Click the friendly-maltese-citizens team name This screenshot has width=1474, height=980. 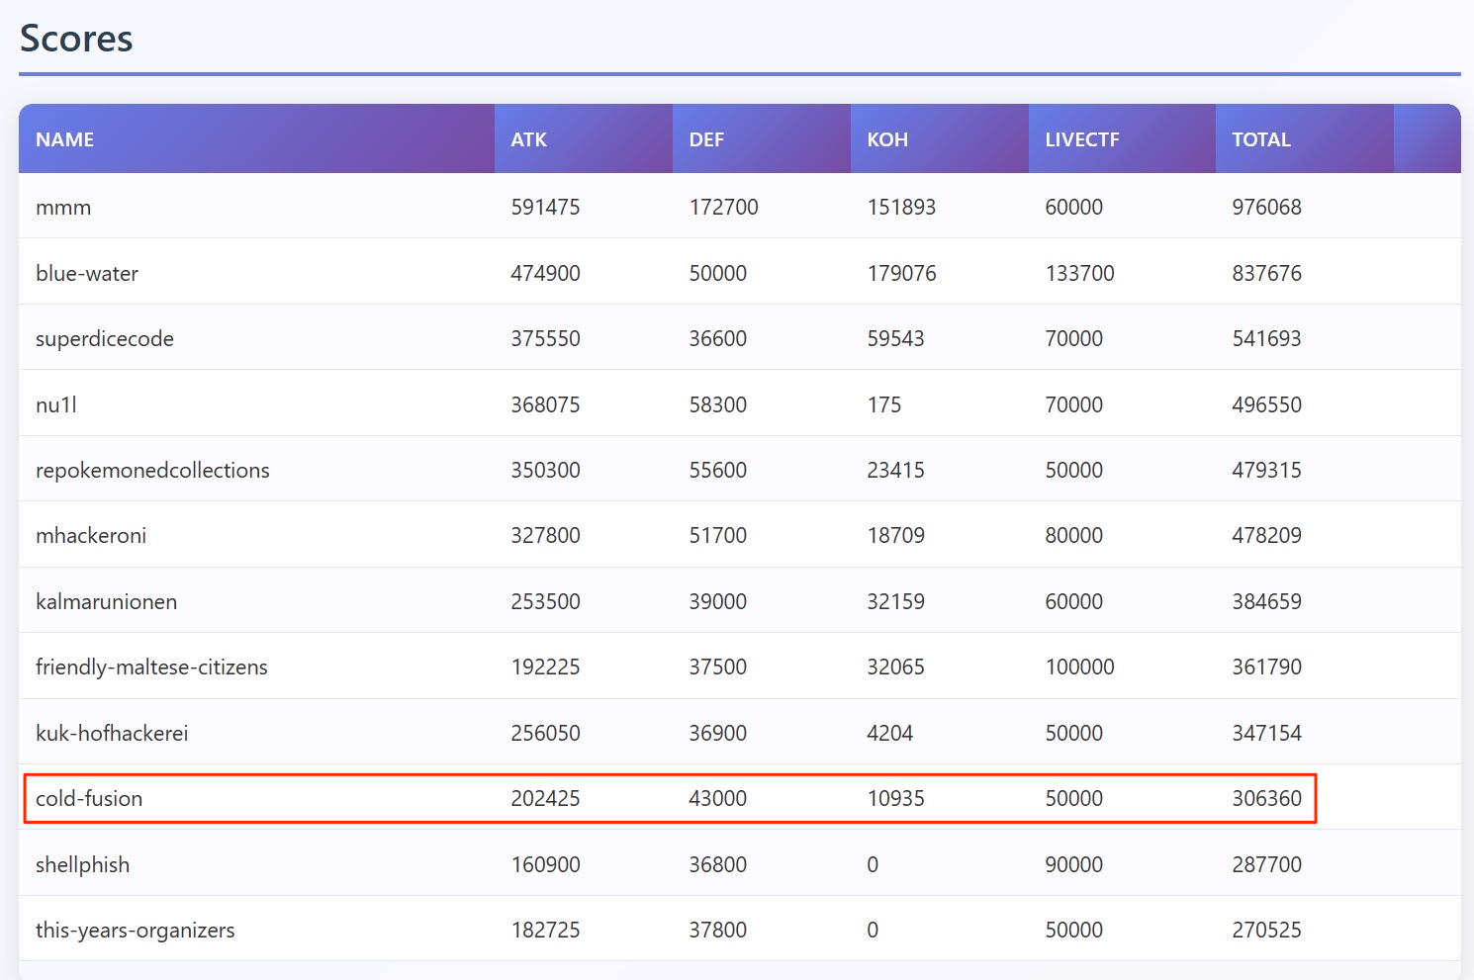(151, 668)
